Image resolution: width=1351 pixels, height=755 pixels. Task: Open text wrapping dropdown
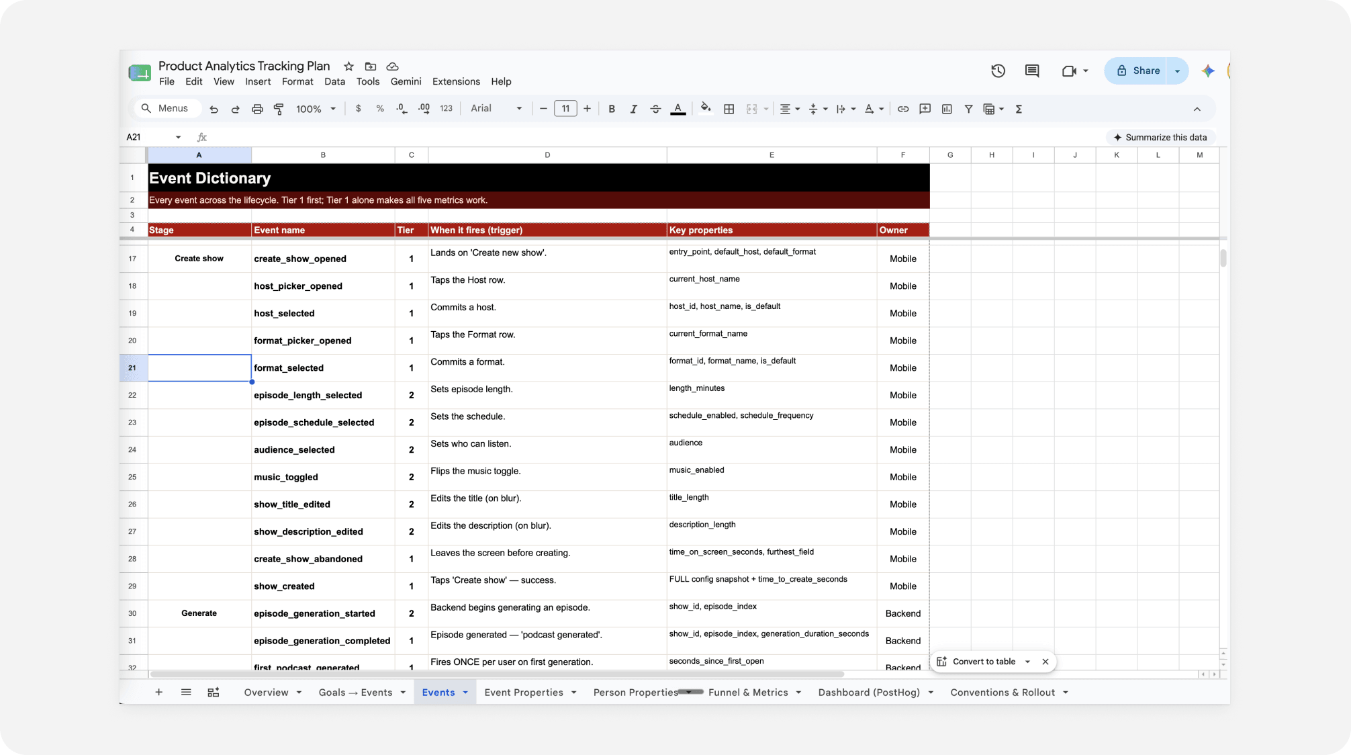(846, 109)
